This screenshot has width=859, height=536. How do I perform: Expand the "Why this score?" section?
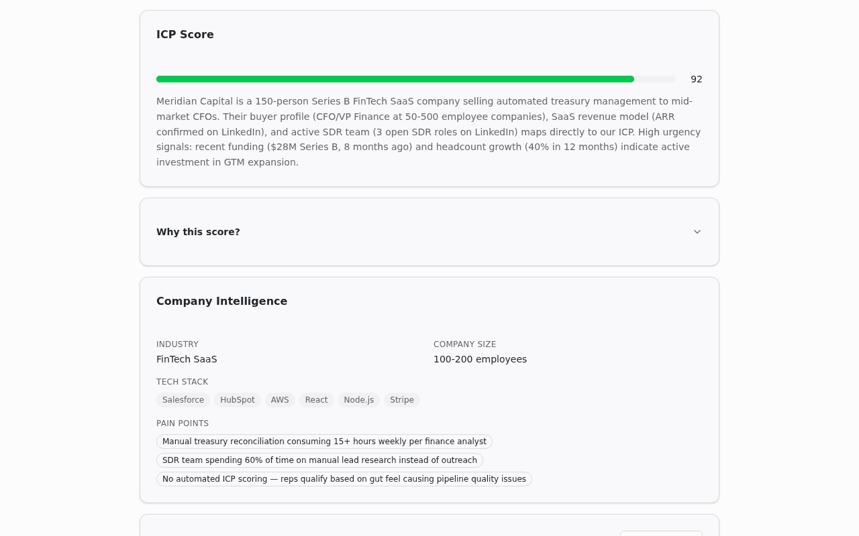429,231
